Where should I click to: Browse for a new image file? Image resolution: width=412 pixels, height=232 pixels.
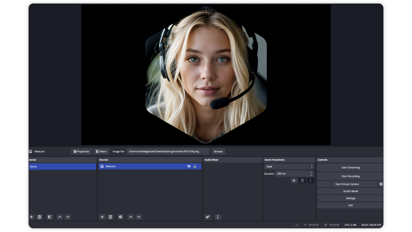218,151
